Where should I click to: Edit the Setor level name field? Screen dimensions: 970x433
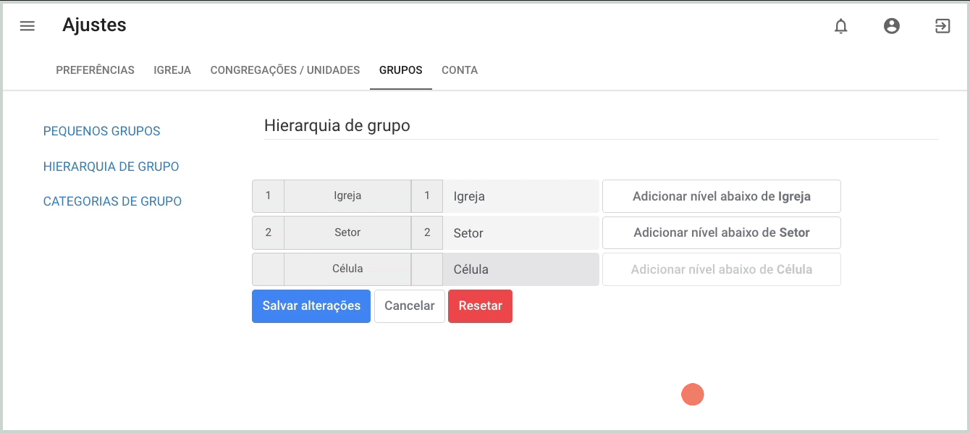click(x=521, y=232)
